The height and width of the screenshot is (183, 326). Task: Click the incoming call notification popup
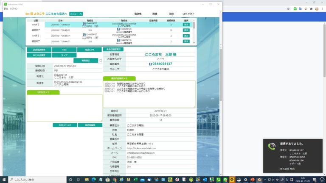pos(293,156)
